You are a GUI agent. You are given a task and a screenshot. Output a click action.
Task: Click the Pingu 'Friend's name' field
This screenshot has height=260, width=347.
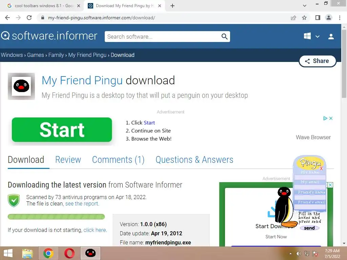pos(310,197)
